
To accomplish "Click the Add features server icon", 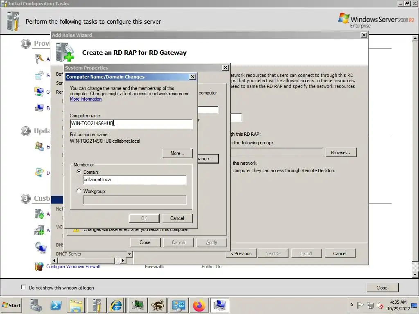I will coord(39,230).
